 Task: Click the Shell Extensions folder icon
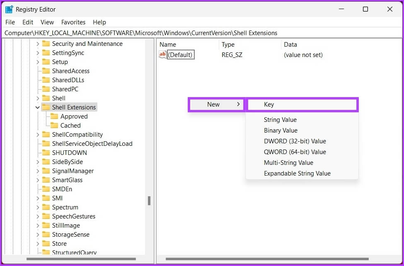coord(46,107)
